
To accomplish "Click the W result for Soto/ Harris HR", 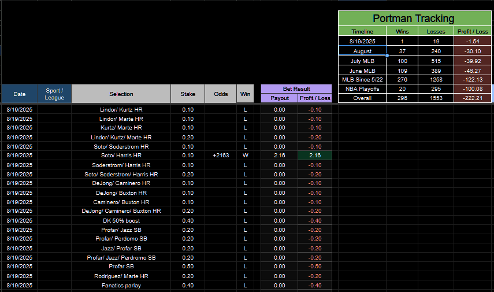I will click(245, 155).
